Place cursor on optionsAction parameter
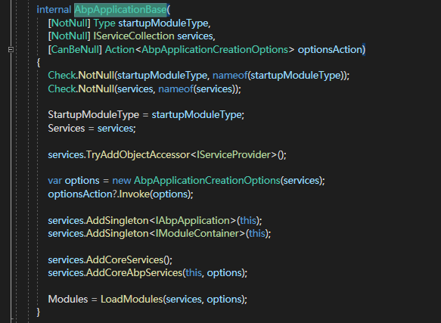 click(x=330, y=49)
